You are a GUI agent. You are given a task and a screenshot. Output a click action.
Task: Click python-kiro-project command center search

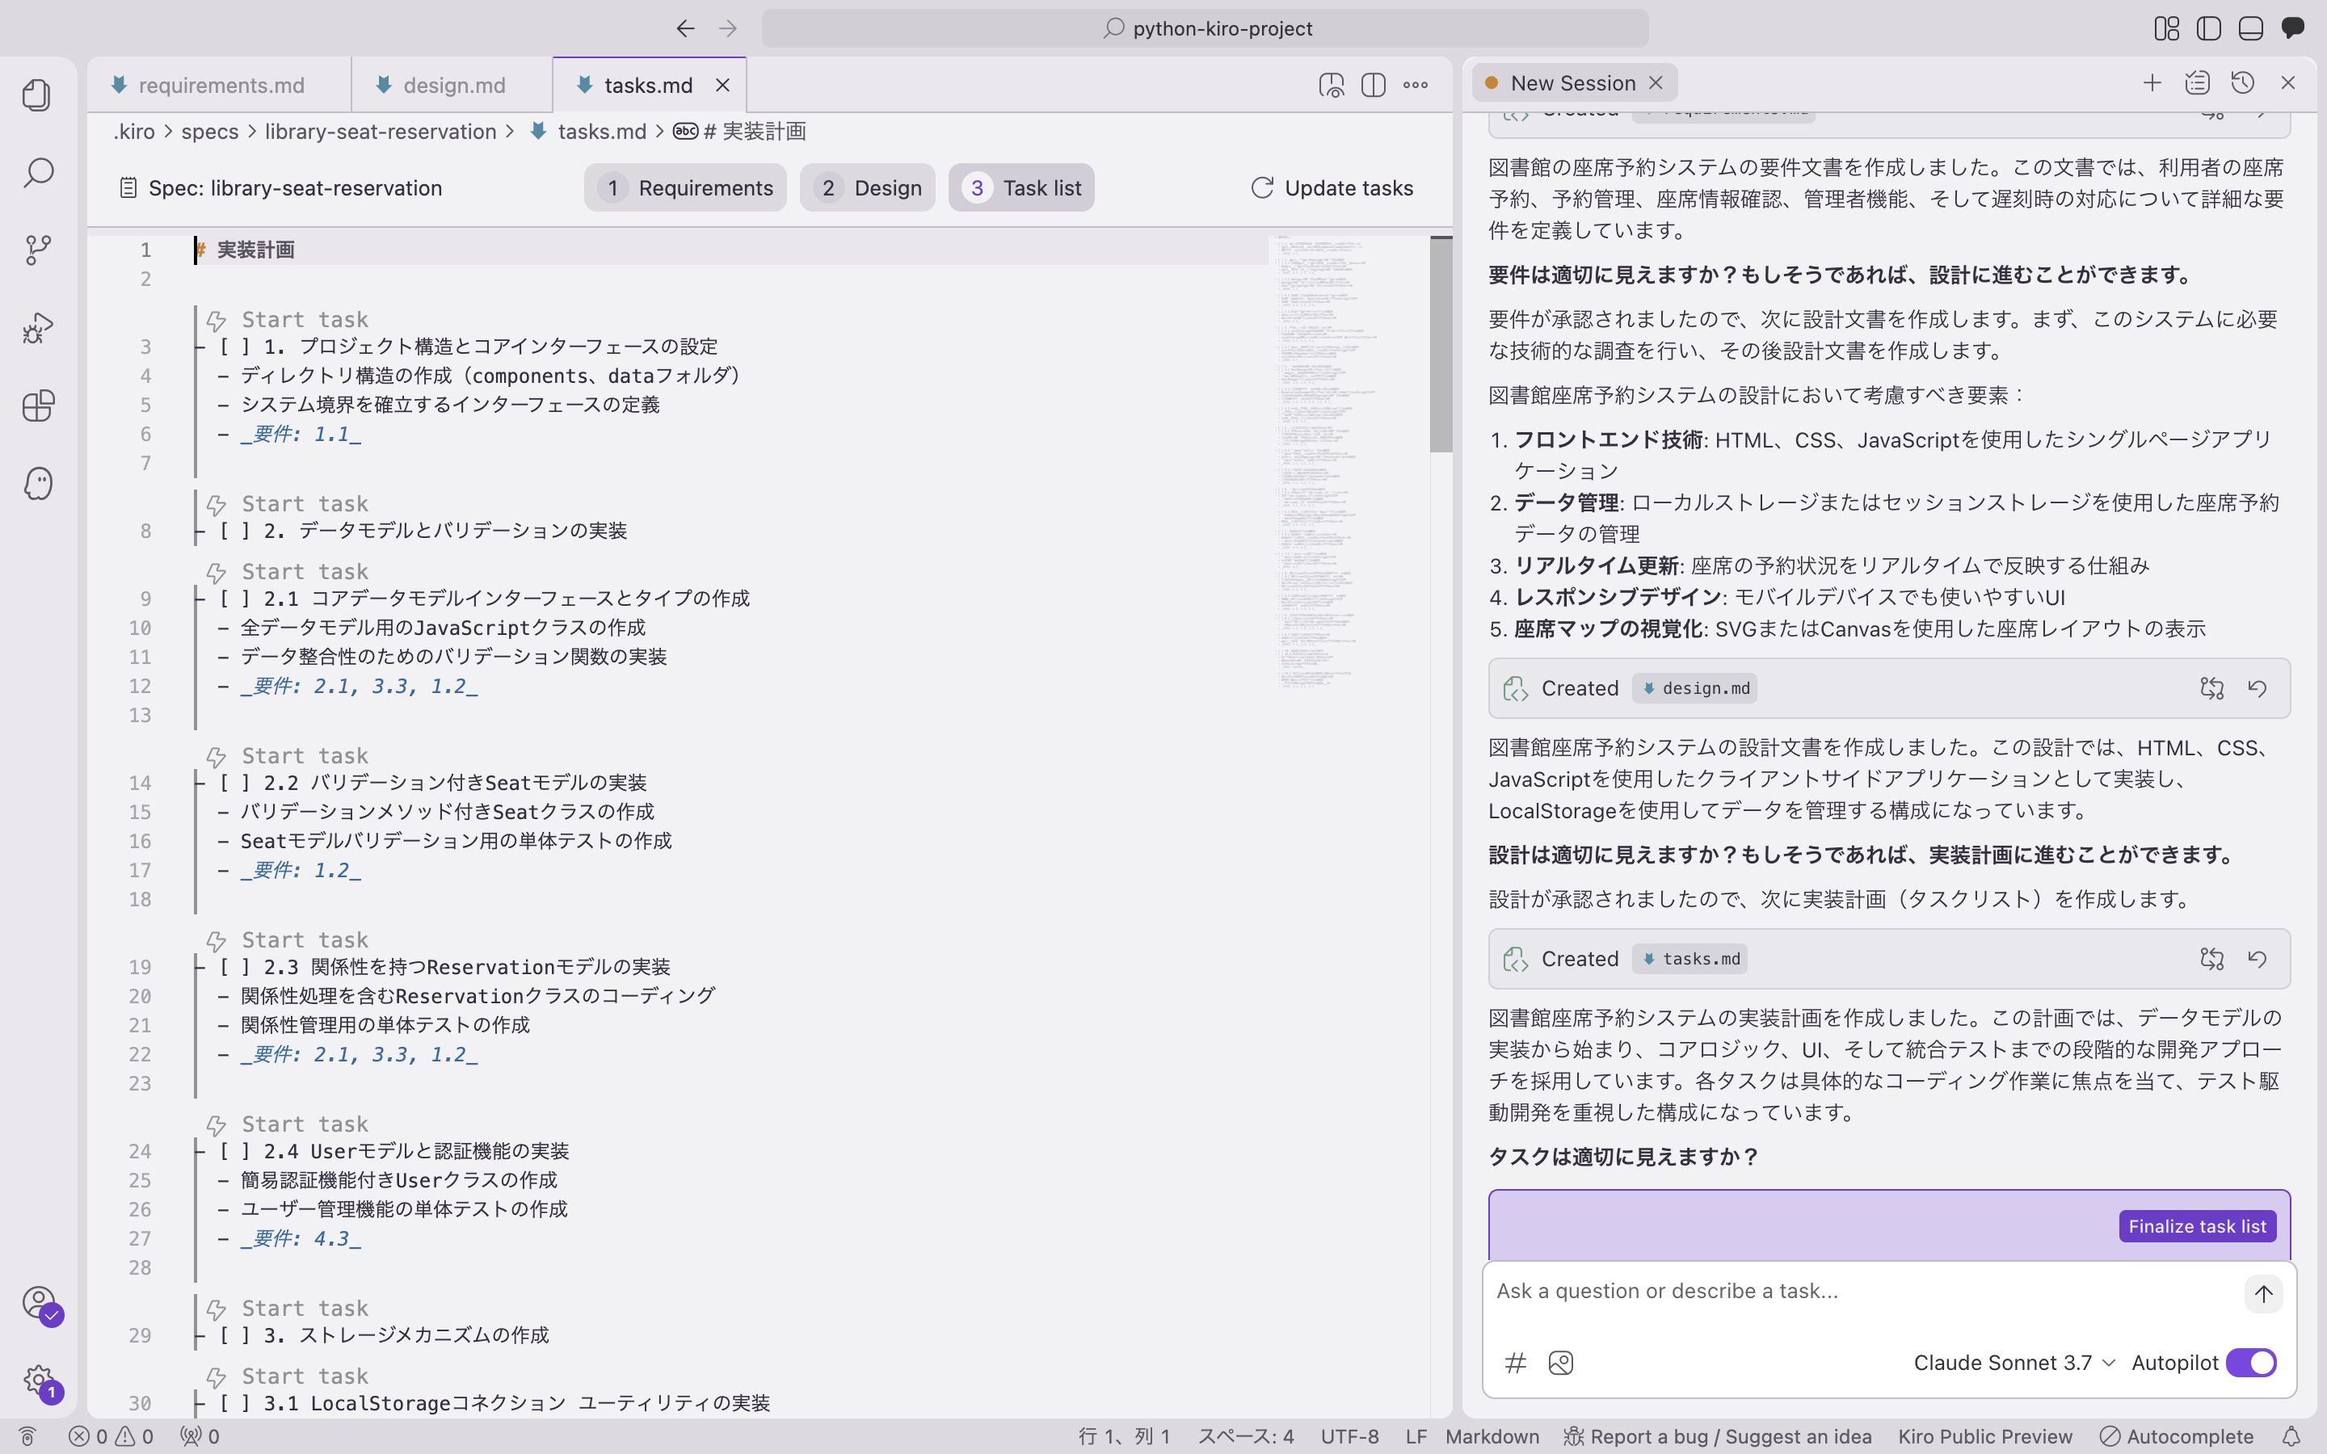1205,29
